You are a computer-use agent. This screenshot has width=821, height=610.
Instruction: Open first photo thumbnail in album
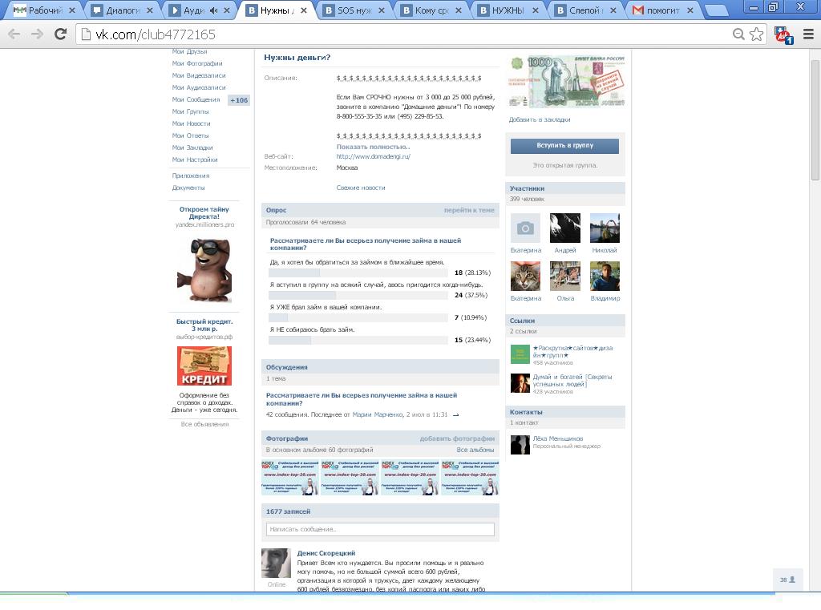pos(290,478)
